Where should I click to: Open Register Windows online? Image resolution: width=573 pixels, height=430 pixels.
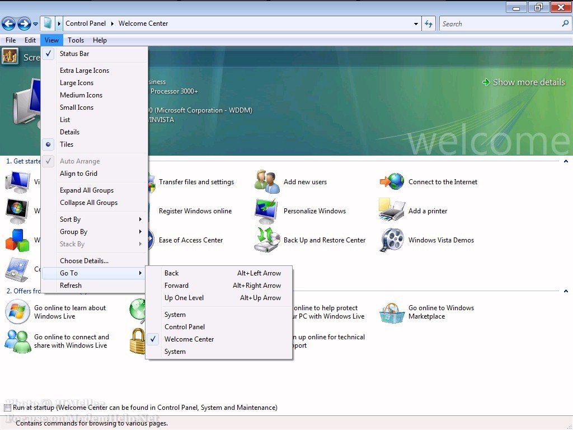tap(195, 211)
